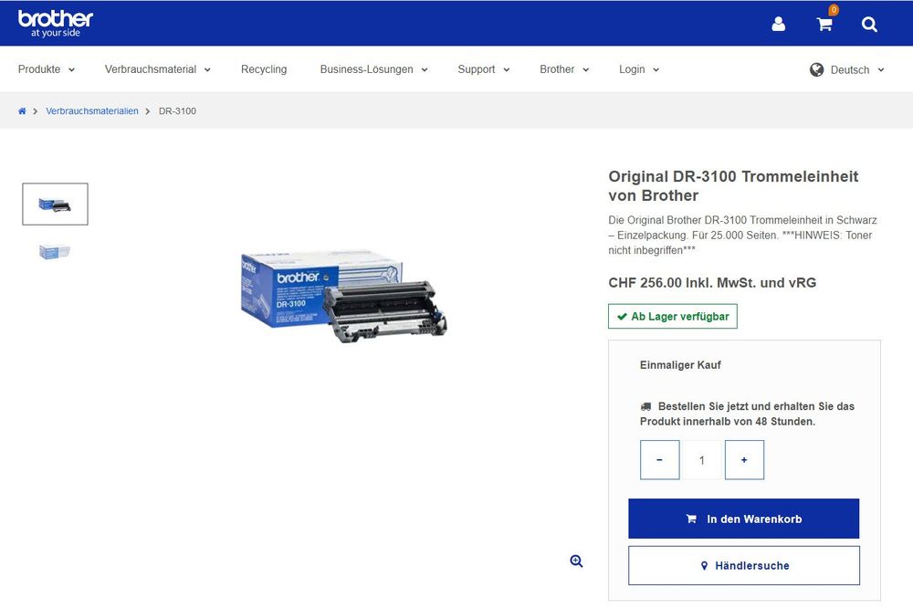Expand the Verbrauchsmaterial dropdown

coord(157,69)
